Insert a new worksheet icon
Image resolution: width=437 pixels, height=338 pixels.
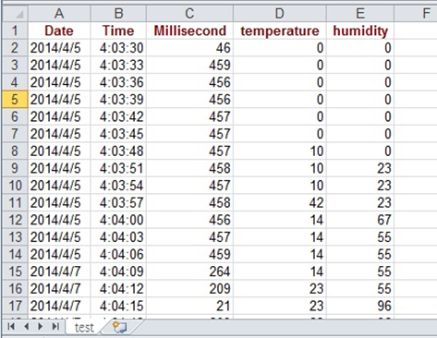[119, 327]
